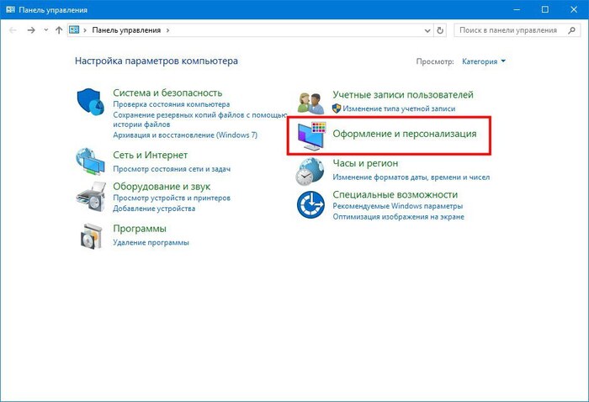Open the Network and Internet globe icon
Viewport: 589px width, 402px height.
pos(90,161)
